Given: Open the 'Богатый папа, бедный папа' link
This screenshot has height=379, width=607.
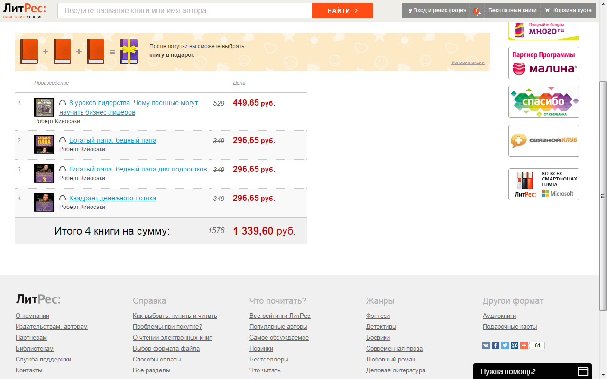Looking at the screenshot, I should 113,140.
